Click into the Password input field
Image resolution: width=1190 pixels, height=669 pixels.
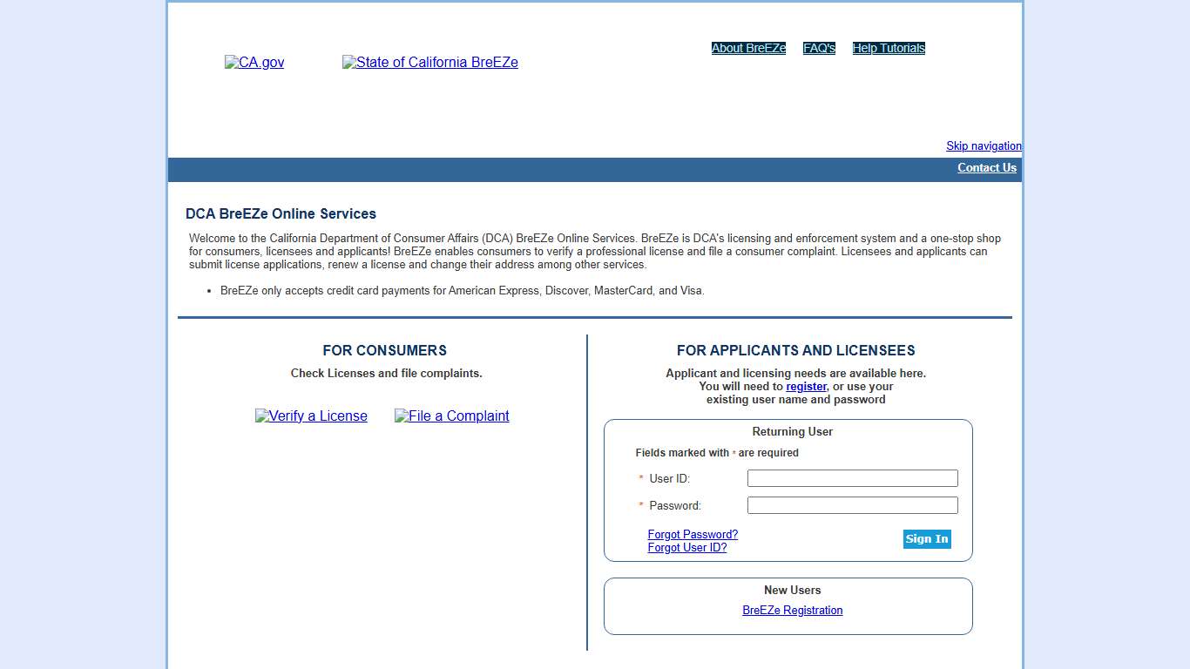[x=852, y=505]
